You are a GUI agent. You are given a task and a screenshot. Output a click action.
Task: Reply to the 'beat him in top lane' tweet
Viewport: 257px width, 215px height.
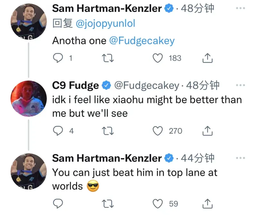58,204
